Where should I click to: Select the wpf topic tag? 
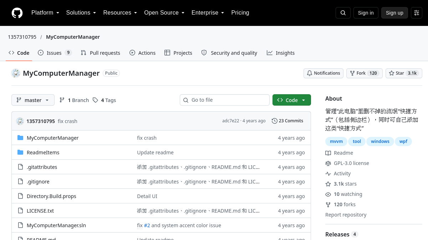tap(403, 142)
